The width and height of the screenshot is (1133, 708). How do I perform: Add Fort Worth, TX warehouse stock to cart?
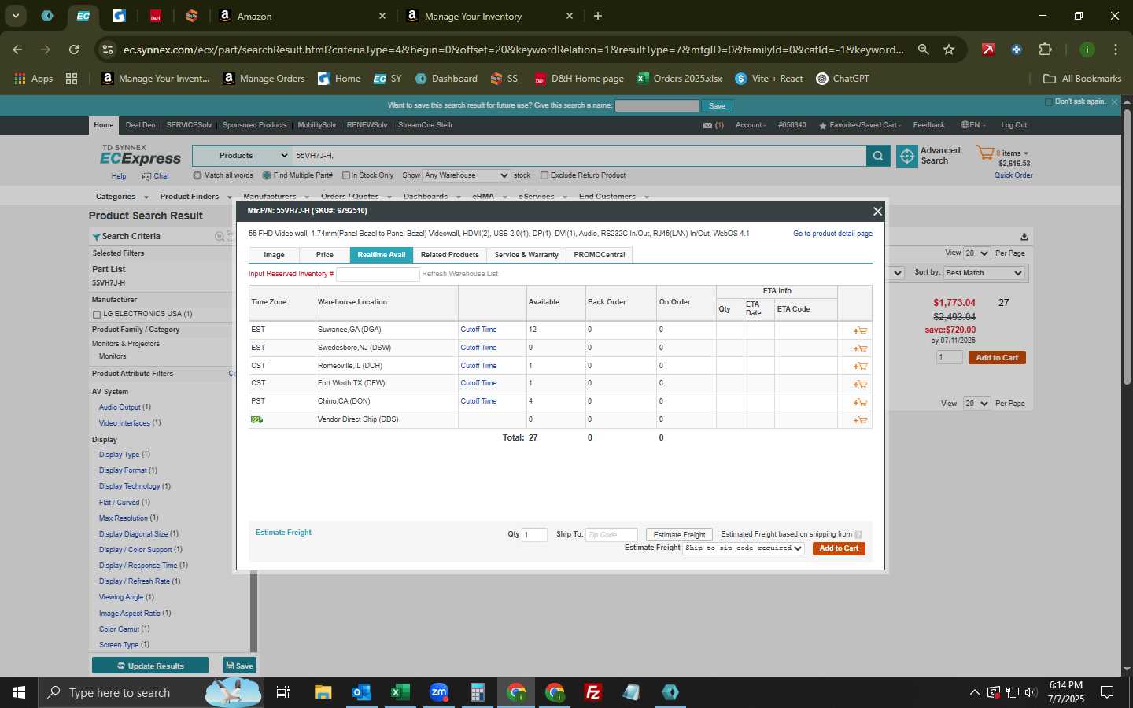click(x=860, y=384)
